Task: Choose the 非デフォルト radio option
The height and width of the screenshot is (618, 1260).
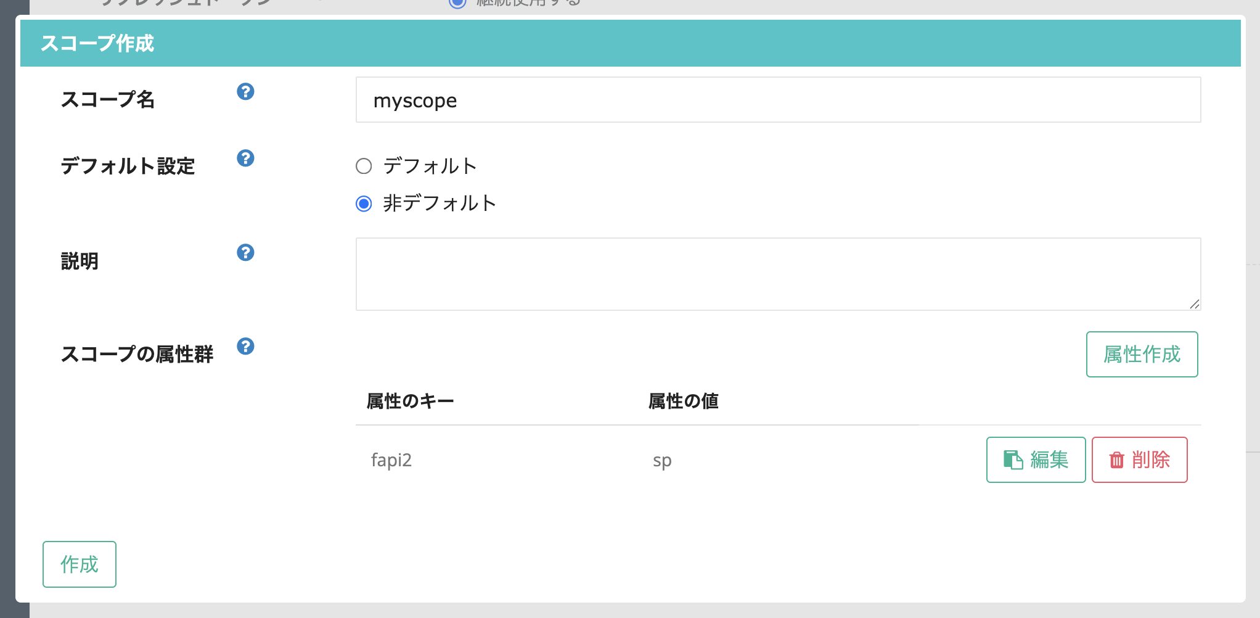Action: pos(364,204)
